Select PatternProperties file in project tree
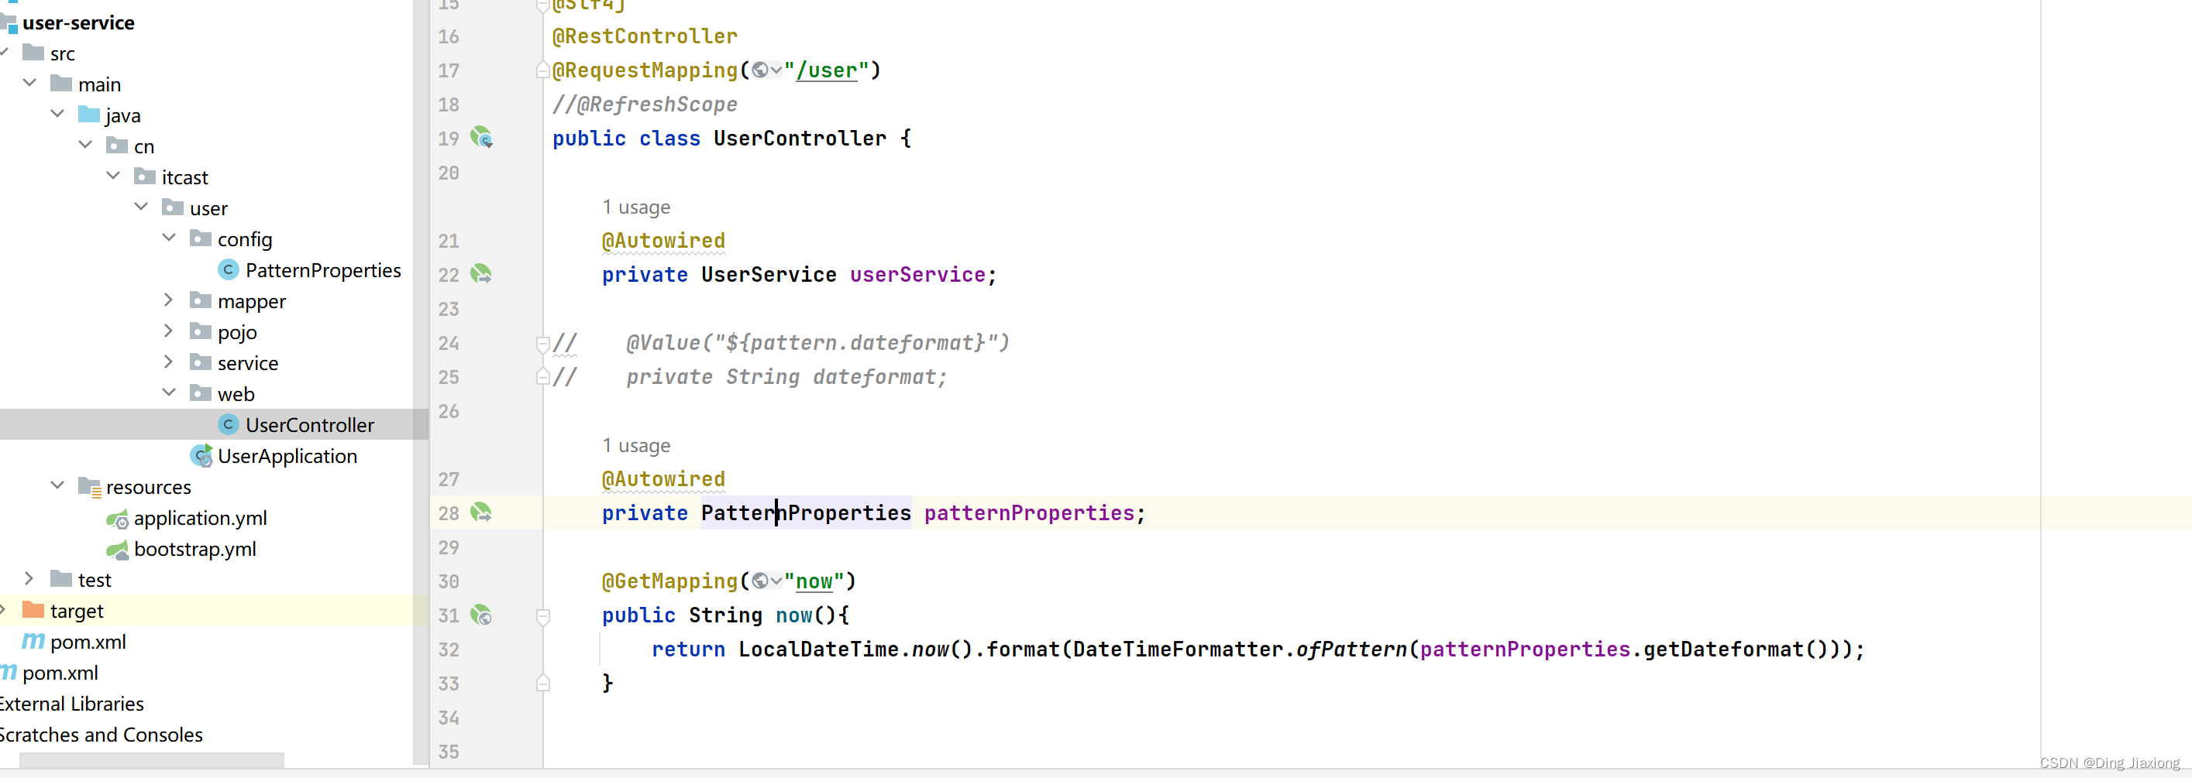The image size is (2192, 778). pyautogui.click(x=322, y=269)
